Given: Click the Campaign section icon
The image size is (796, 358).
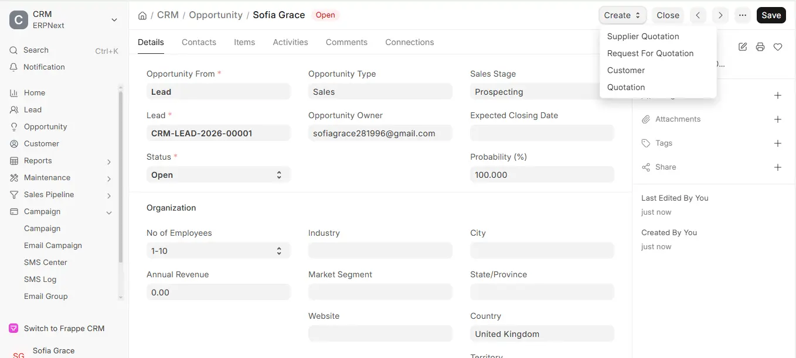Looking at the screenshot, I should 14,212.
